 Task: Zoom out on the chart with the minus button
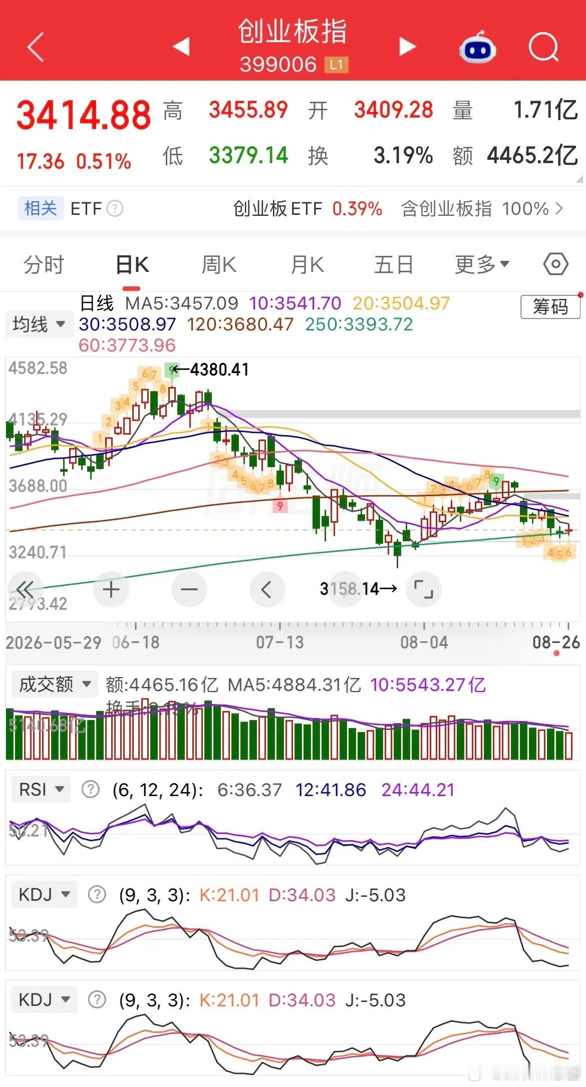[189, 589]
